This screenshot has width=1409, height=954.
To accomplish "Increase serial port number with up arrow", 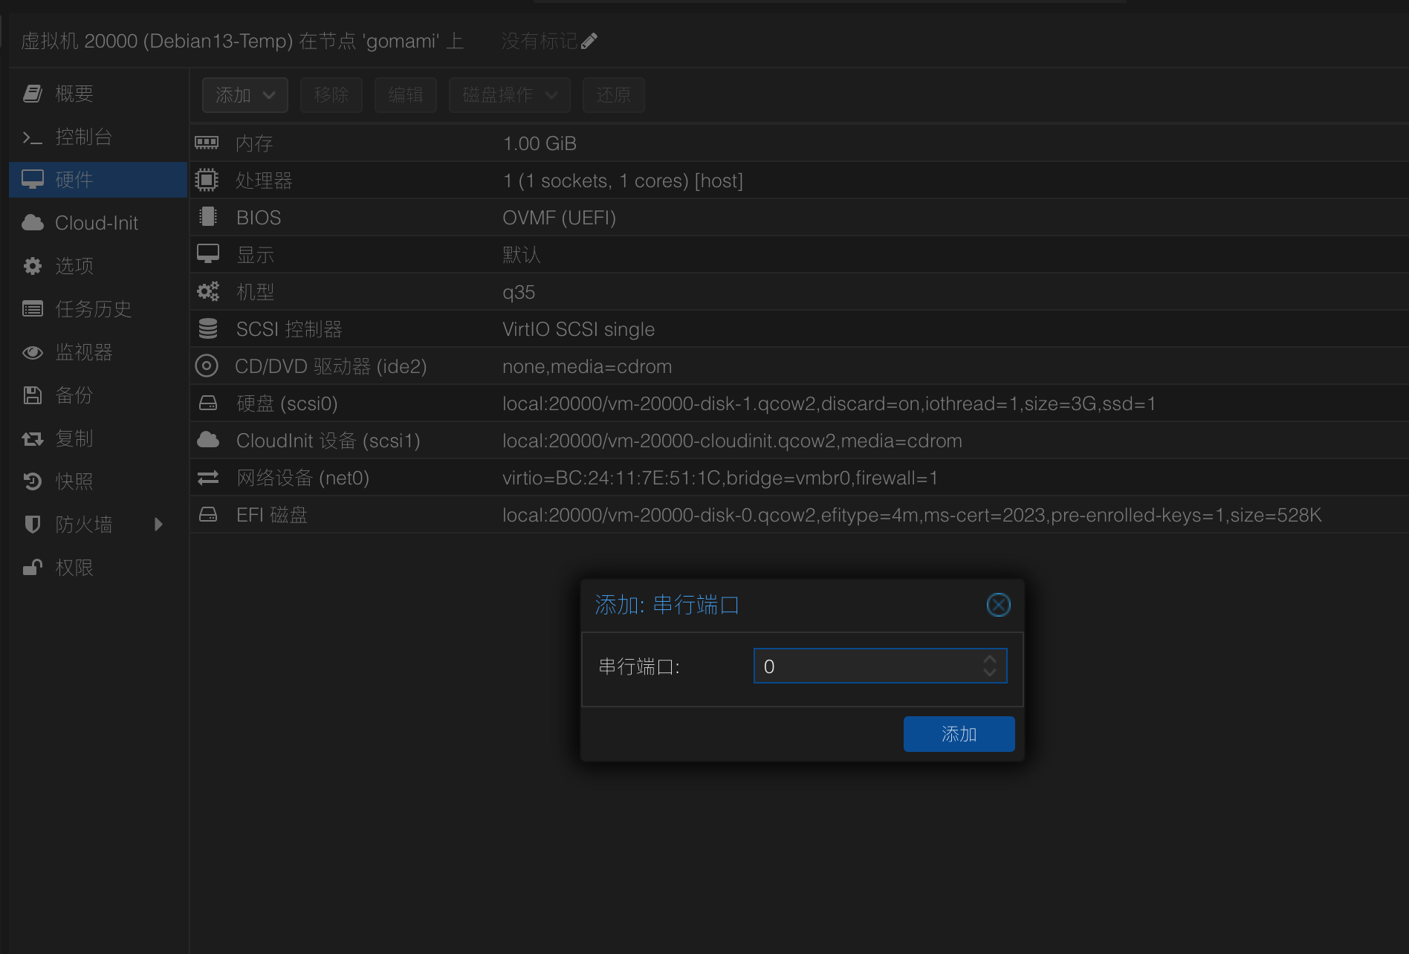I will coord(989,659).
